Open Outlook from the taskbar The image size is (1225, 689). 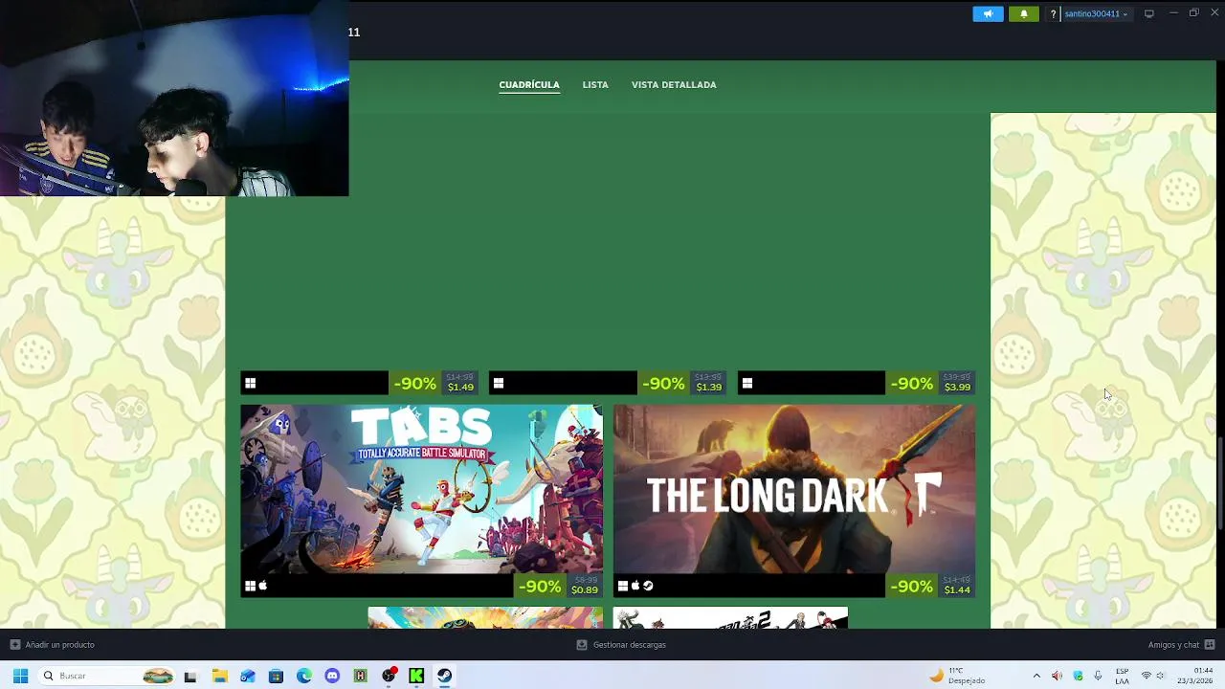click(248, 676)
